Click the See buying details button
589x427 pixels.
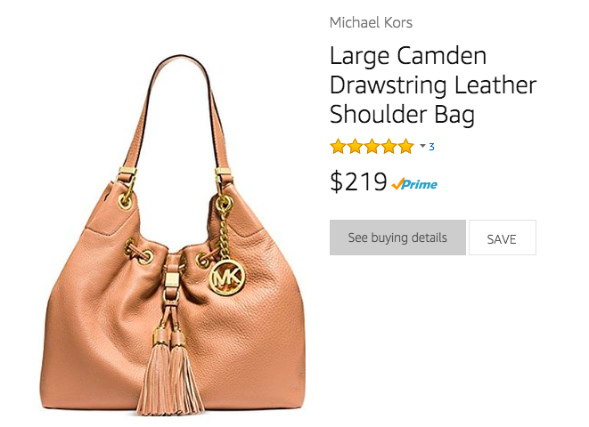[x=397, y=238]
